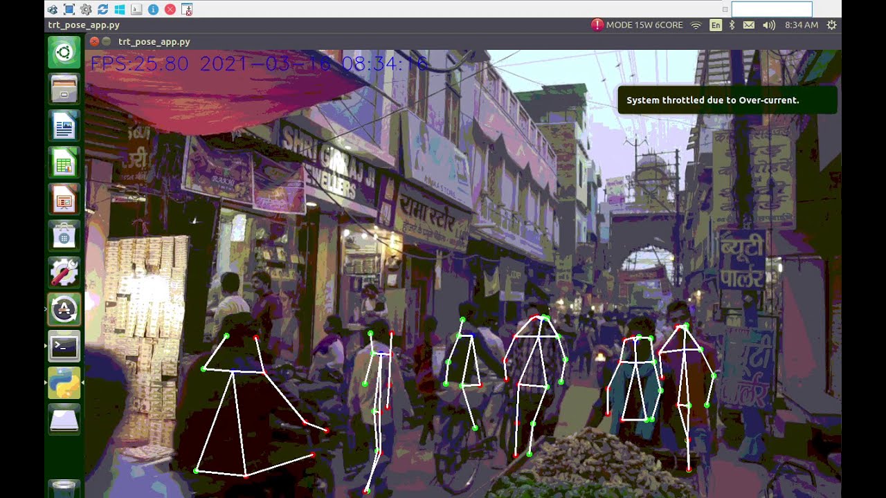Dismiss the over-current throttle notification
Screen dimensions: 886x498
(x=727, y=100)
